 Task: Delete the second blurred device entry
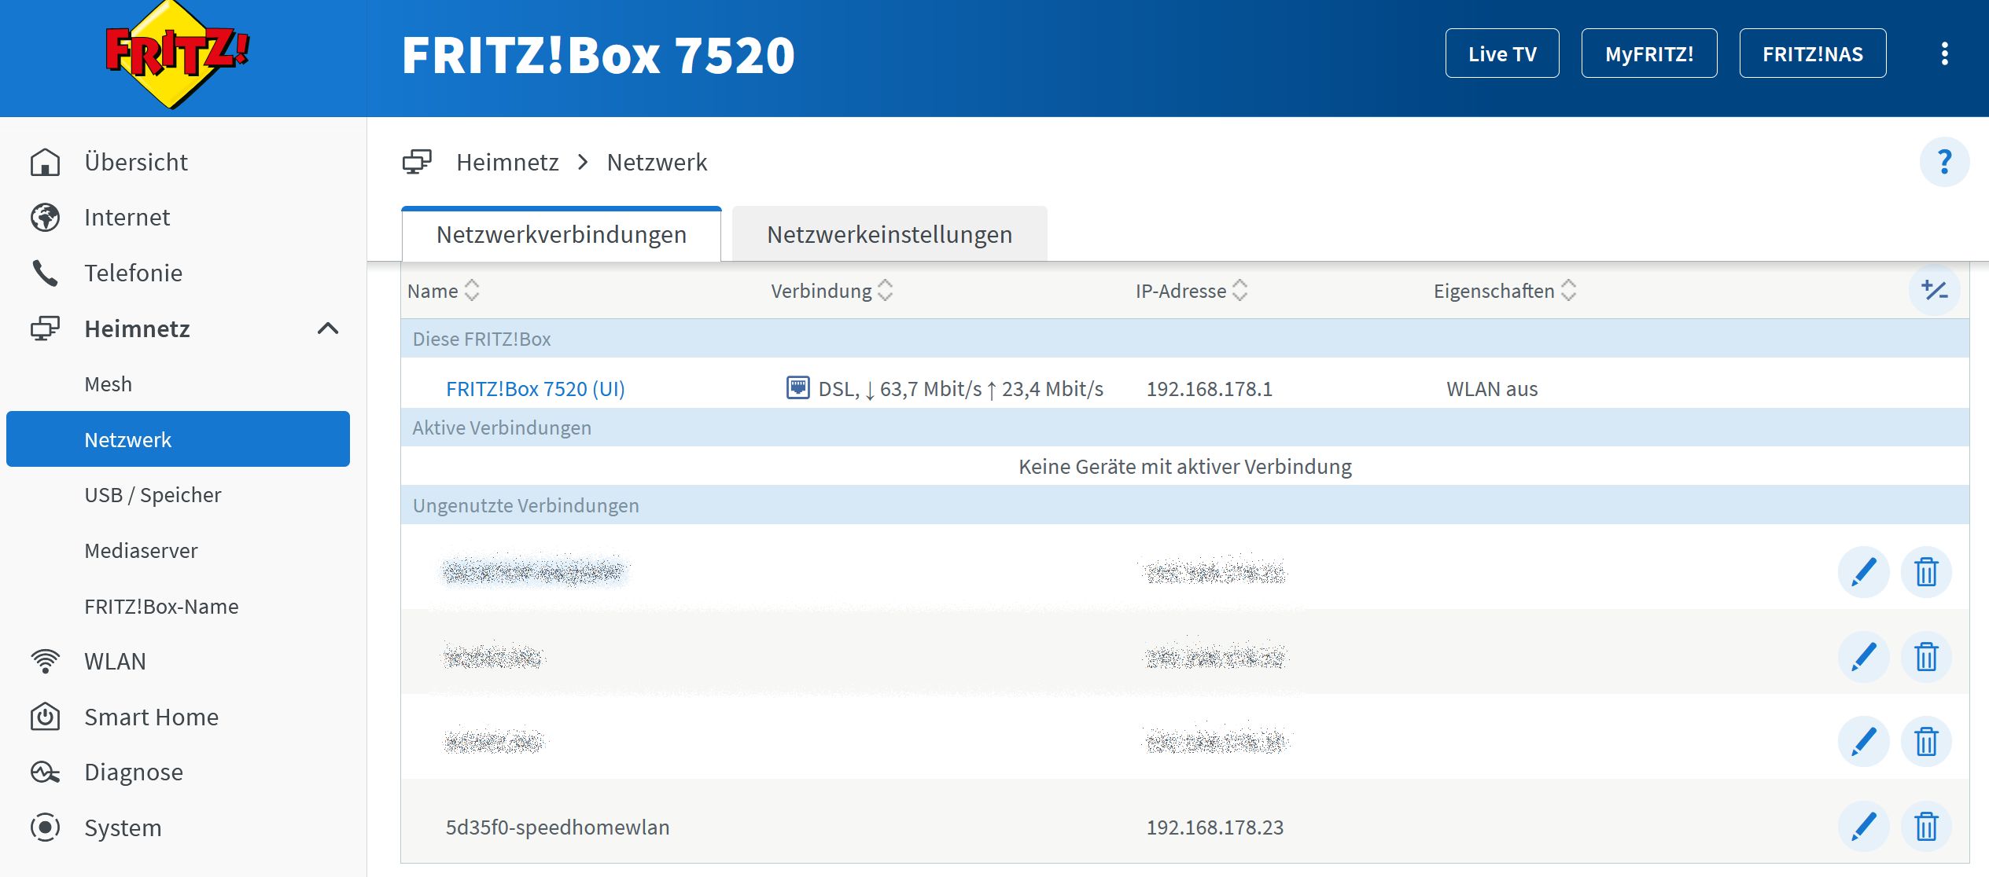click(1926, 656)
